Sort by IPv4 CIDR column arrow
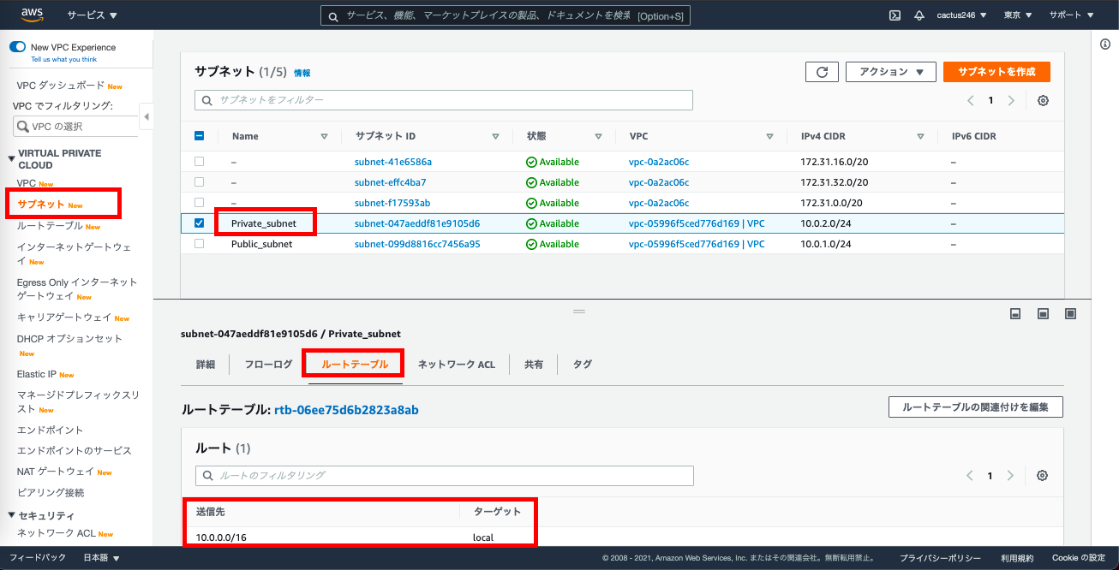The width and height of the screenshot is (1119, 570). [x=920, y=136]
